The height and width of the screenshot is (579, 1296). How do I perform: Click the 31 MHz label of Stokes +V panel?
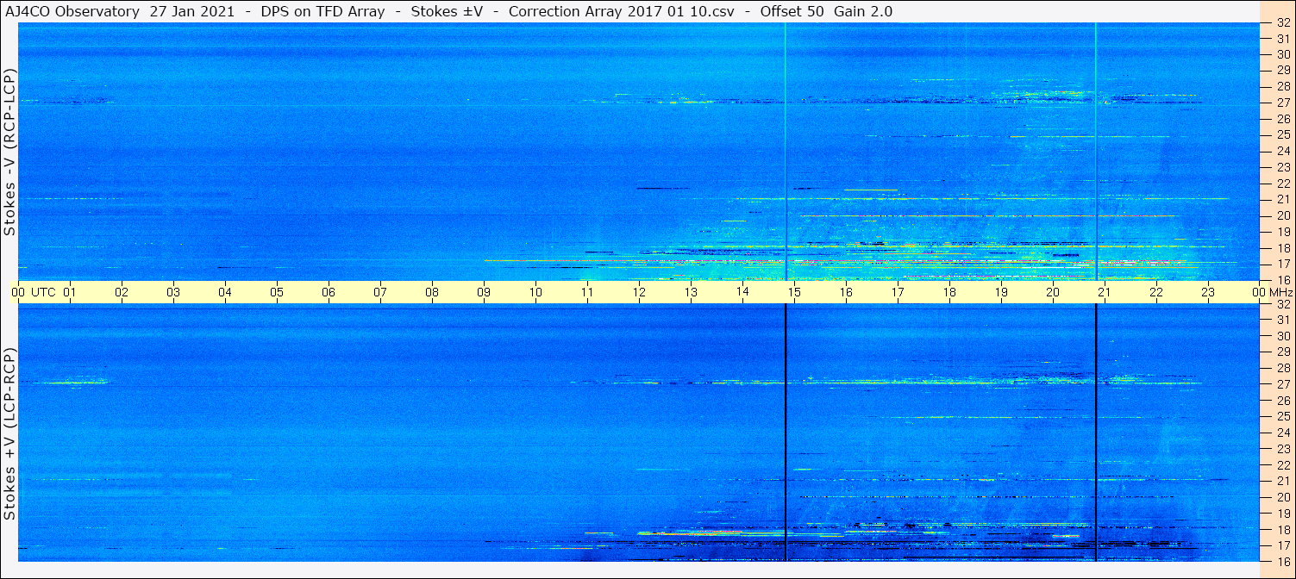point(1282,320)
